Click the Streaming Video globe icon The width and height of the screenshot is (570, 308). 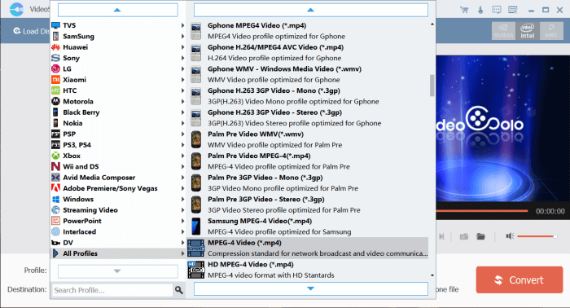tap(55, 210)
